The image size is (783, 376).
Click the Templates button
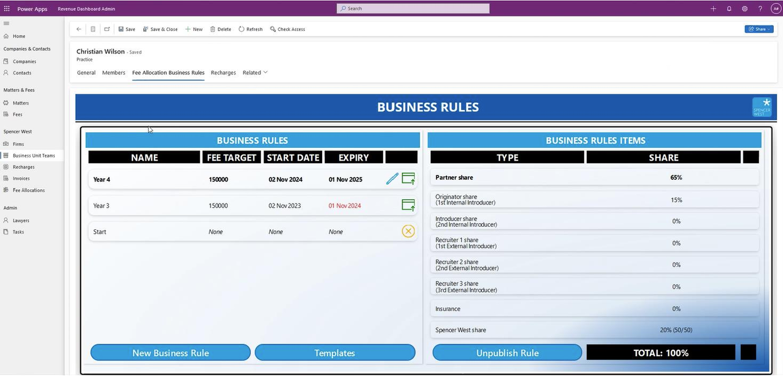point(335,352)
